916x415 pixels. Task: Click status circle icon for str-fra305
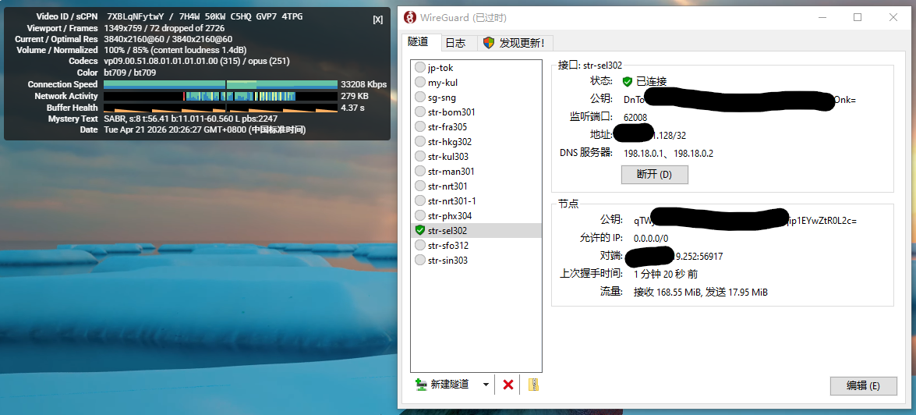(x=419, y=127)
